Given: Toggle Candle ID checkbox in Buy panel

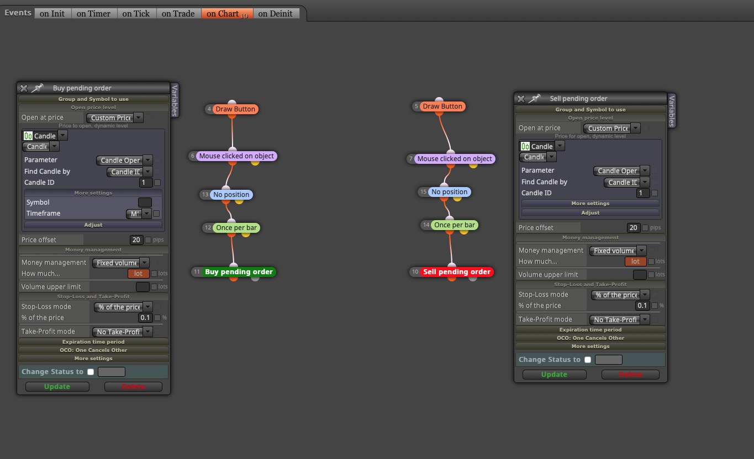Looking at the screenshot, I should tap(157, 183).
